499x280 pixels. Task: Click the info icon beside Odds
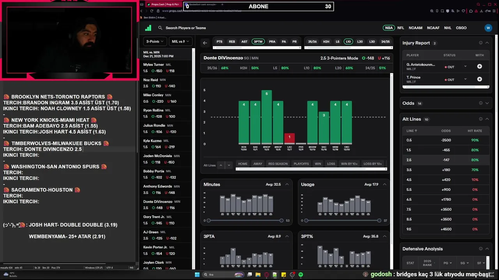point(481,103)
